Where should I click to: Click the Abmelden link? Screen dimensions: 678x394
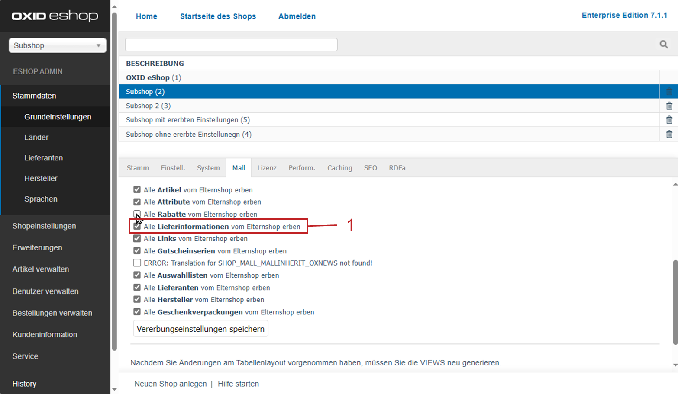[297, 16]
